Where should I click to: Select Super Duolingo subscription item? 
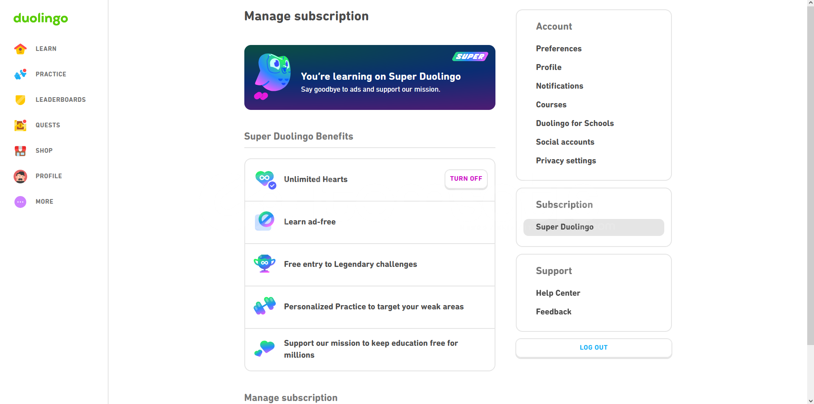[x=593, y=227]
